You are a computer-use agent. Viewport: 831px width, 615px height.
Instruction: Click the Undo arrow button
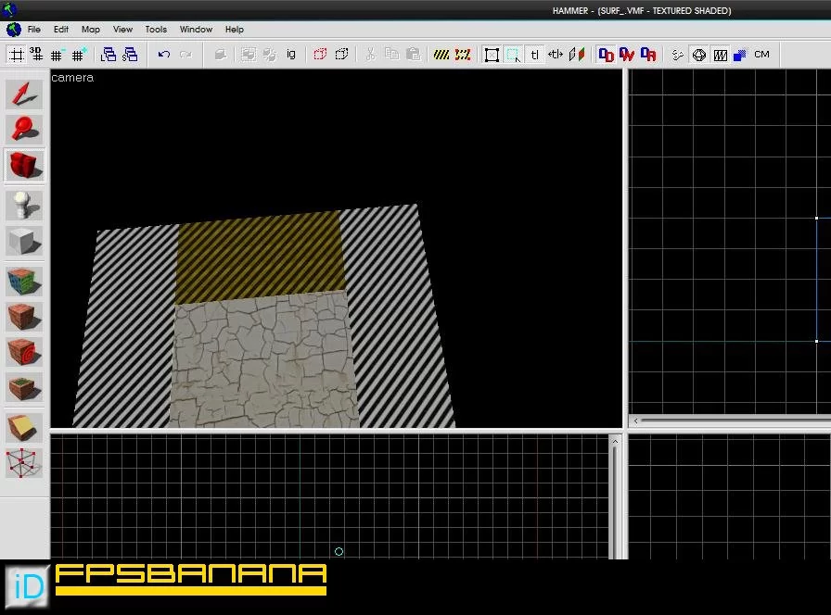point(164,55)
